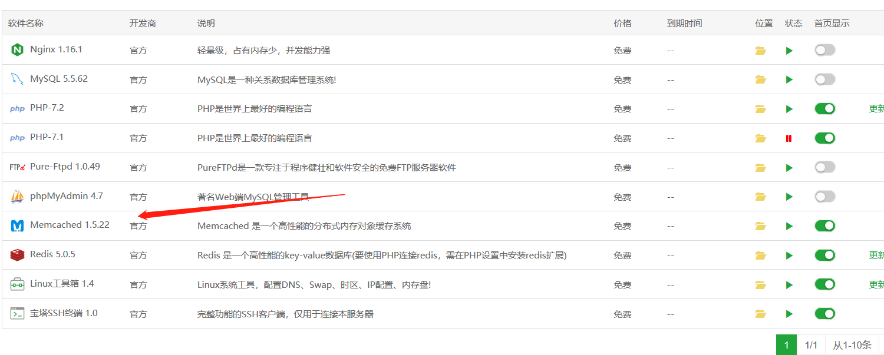
Task: Disable homepage display for PHP-7.2
Action: click(x=824, y=108)
